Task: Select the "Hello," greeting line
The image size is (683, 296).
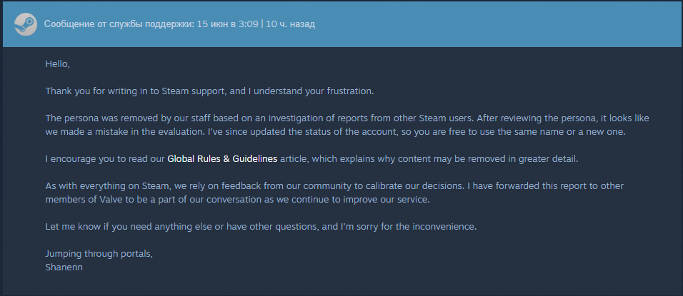Action: tap(57, 64)
